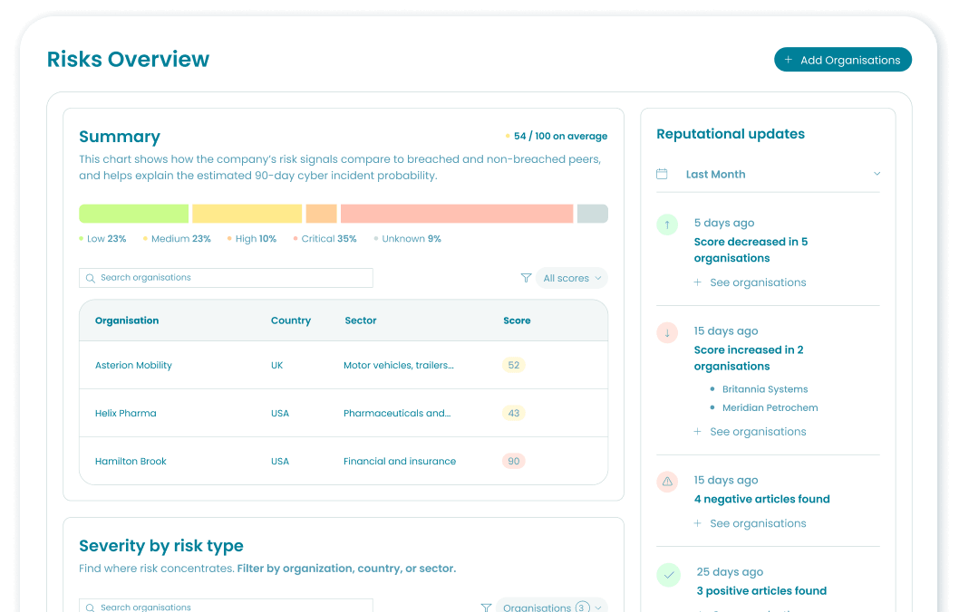Click the red down-arrow icon for score increased
Viewport: 959px width, 612px height.
click(x=667, y=333)
